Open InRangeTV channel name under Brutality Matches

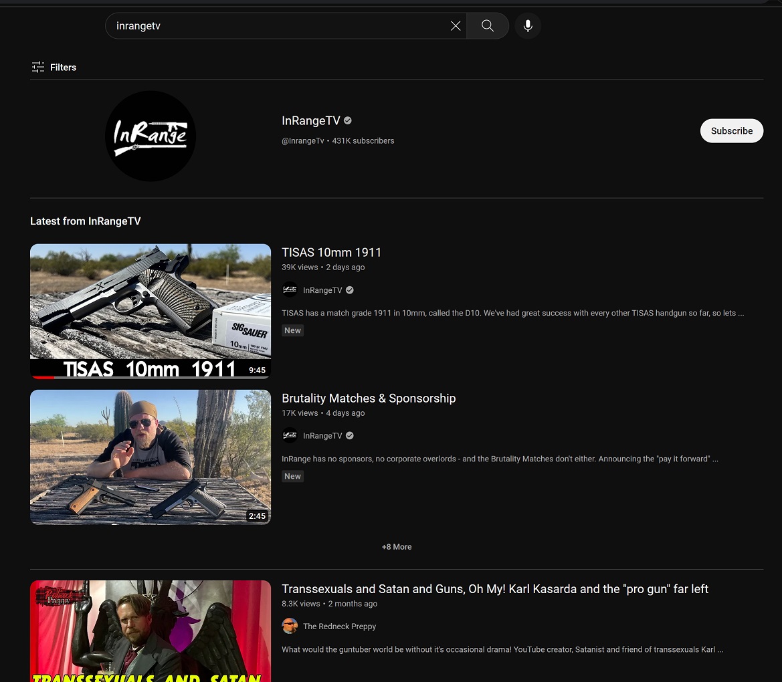pos(322,436)
